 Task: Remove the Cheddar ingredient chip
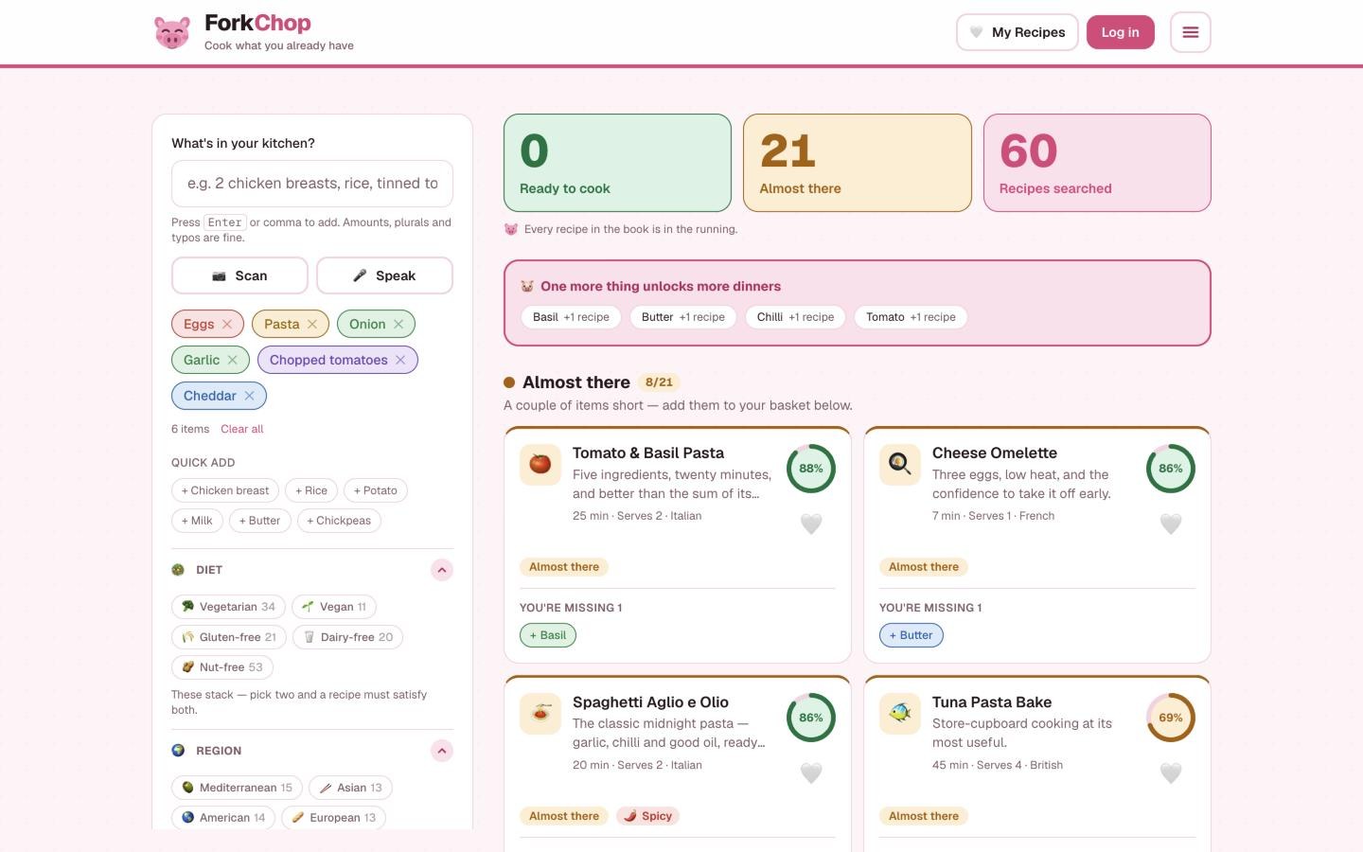tap(249, 396)
